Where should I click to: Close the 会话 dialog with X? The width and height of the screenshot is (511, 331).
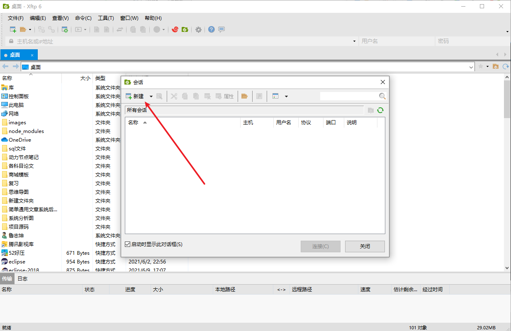[383, 82]
